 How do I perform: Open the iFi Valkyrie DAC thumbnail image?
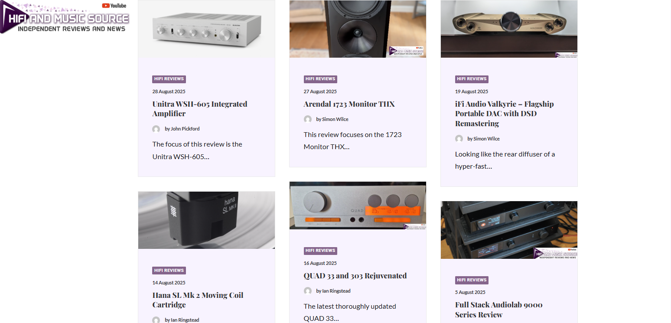[509, 29]
